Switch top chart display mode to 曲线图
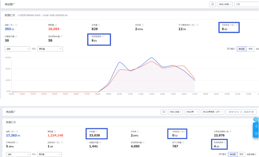 (x=241, y=49)
